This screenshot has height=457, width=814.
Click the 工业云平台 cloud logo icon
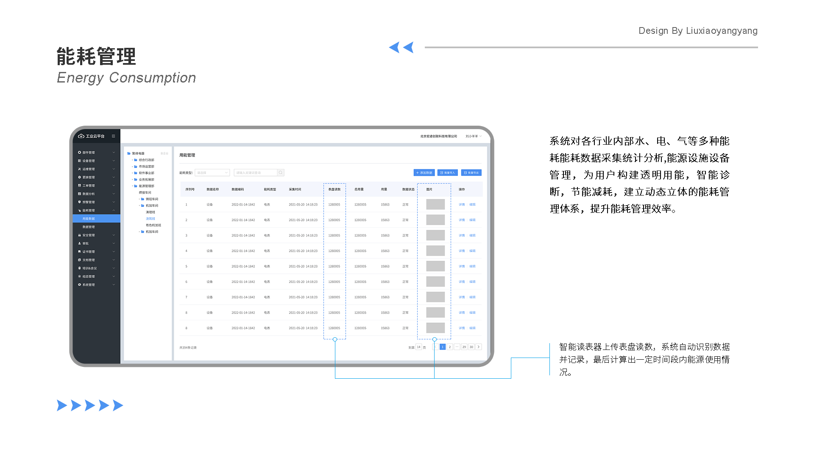point(81,136)
